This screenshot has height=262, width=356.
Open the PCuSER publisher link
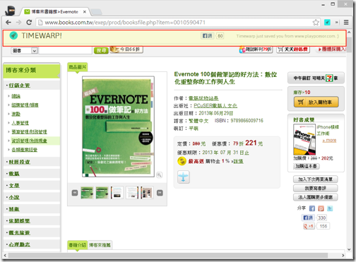tap(215, 106)
